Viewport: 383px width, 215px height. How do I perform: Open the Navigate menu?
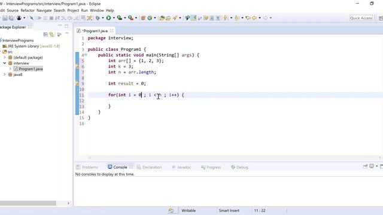[x=44, y=11]
